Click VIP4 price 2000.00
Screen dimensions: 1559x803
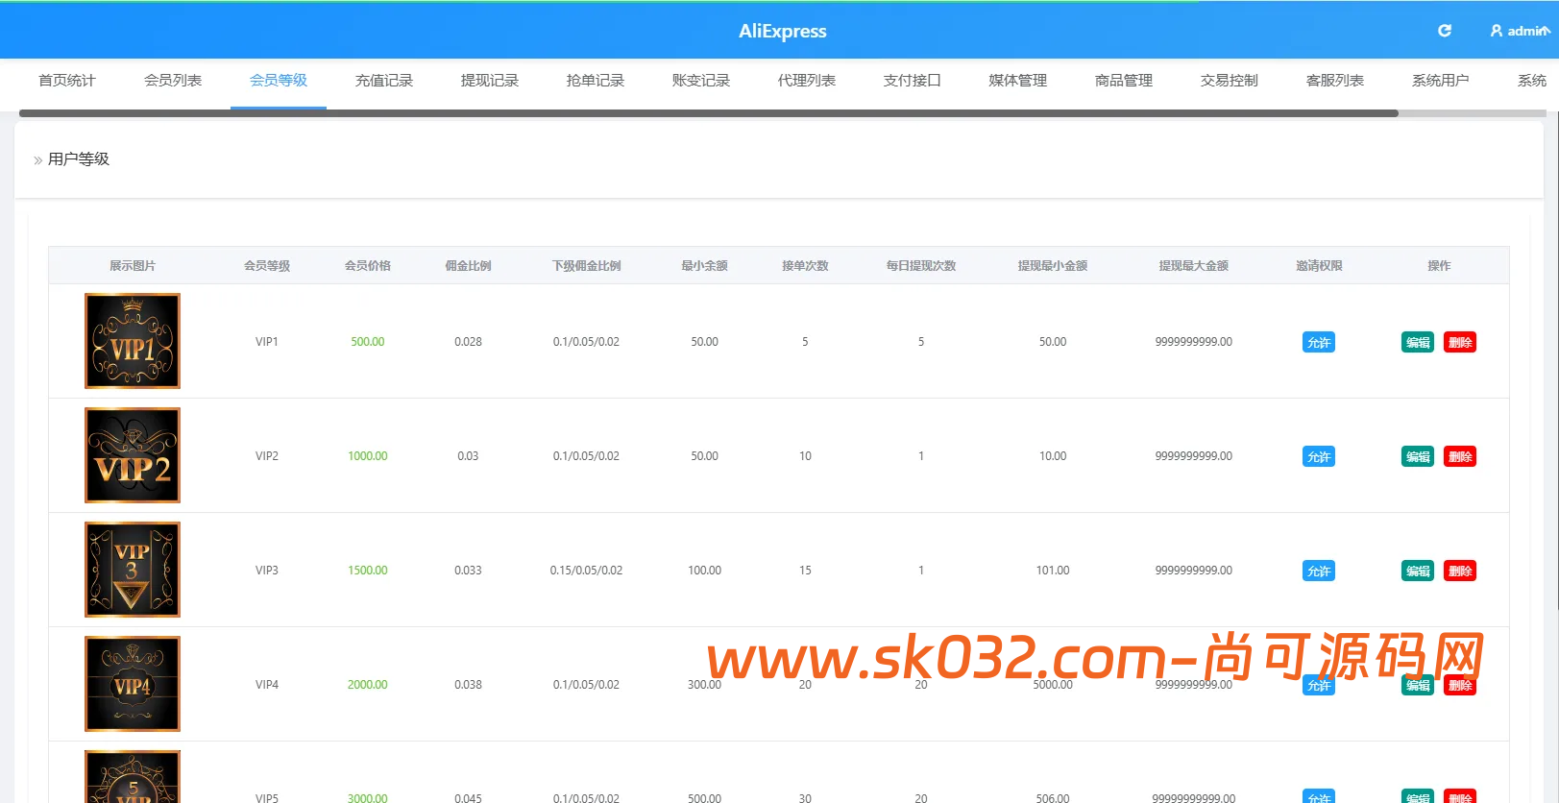(368, 685)
